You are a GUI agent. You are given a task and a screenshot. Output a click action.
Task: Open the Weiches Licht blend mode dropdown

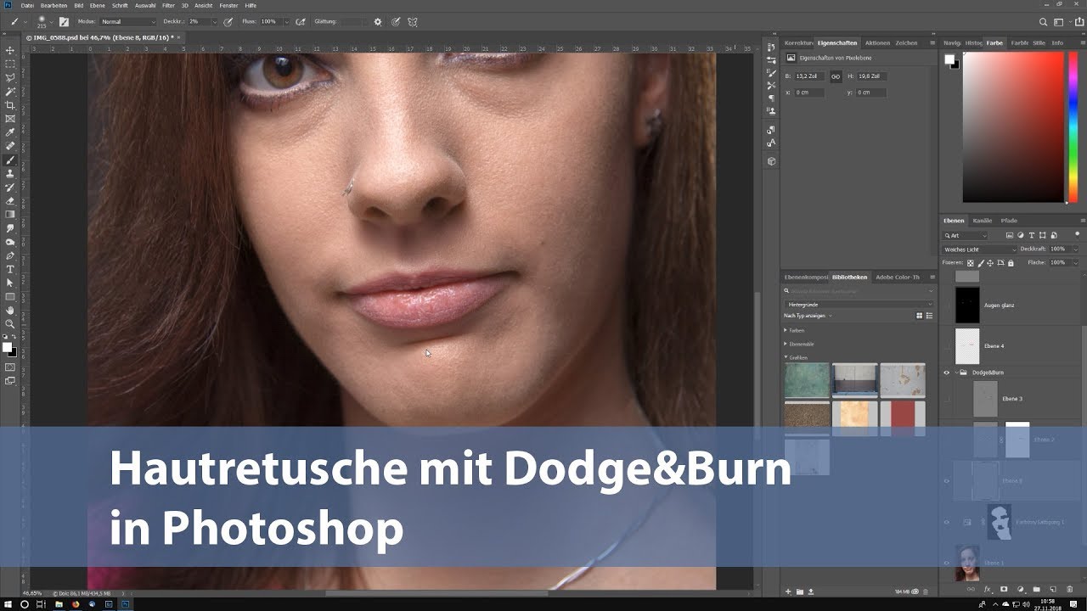pos(979,249)
